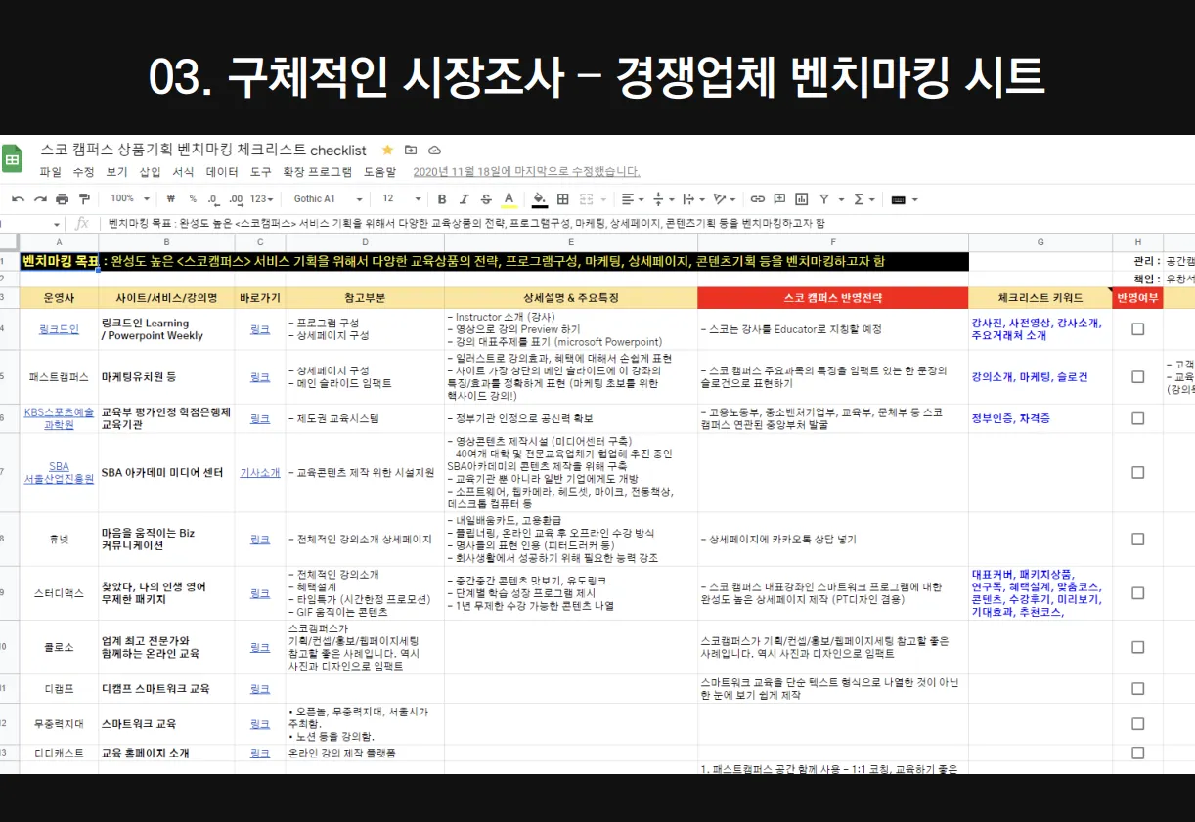The image size is (1195, 822).
Task: Tick the checkbox in KBS스포츠예술과학원 row
Action: [x=1137, y=418]
